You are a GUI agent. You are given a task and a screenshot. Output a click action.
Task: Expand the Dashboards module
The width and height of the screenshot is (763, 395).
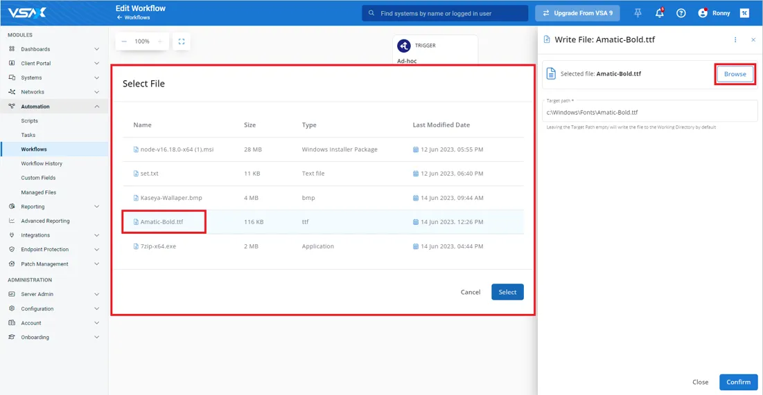pos(96,49)
